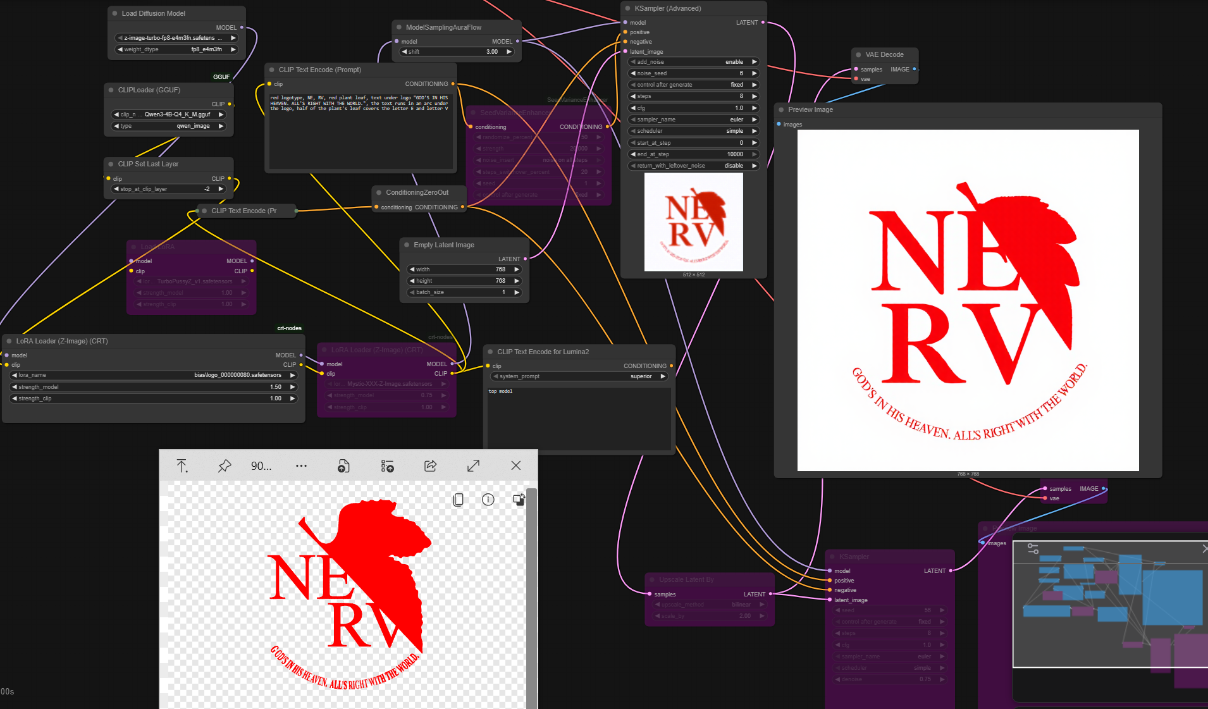Click the crt-nodes badge above the active LoRA Loader
This screenshot has width=1208, height=709.
290,328
